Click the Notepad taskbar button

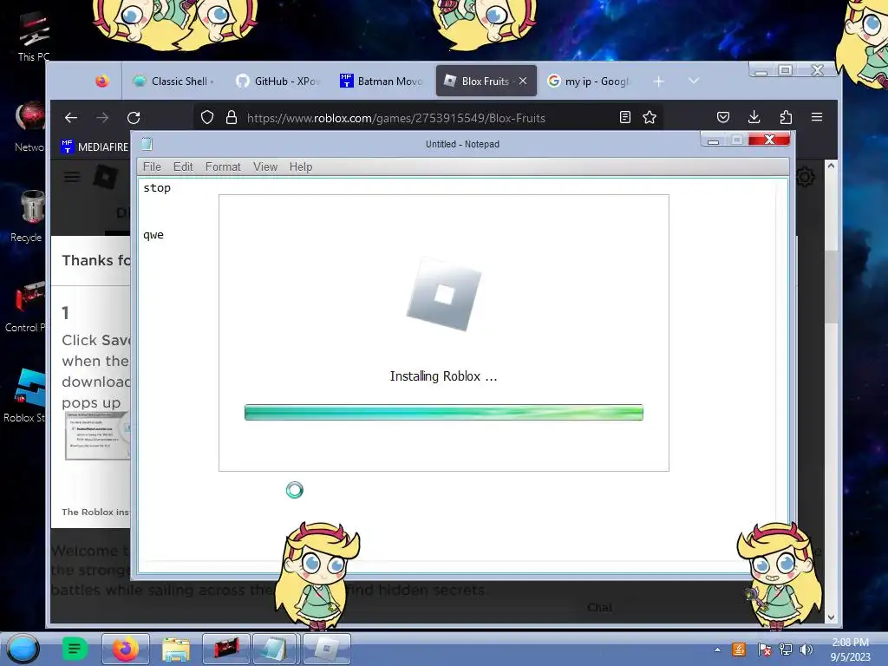(277, 649)
